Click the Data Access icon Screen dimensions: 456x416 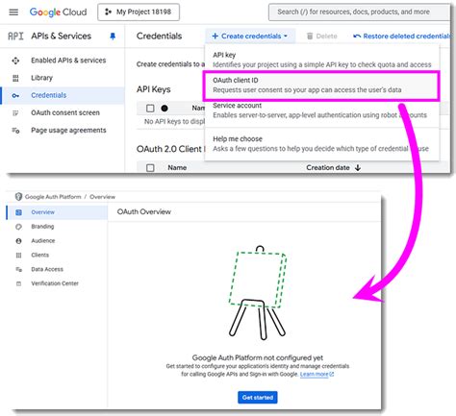coord(18,269)
